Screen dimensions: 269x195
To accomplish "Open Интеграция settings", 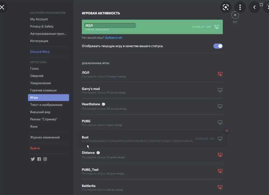I will (39, 41).
